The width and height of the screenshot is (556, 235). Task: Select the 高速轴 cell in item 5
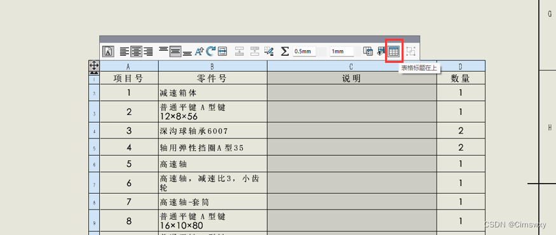[213, 164]
